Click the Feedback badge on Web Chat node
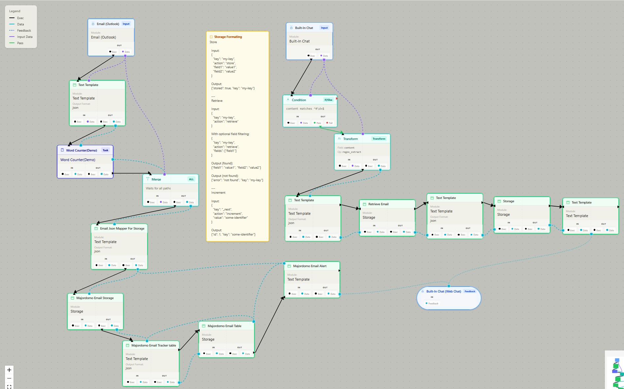The image size is (624, 389). tap(470, 291)
